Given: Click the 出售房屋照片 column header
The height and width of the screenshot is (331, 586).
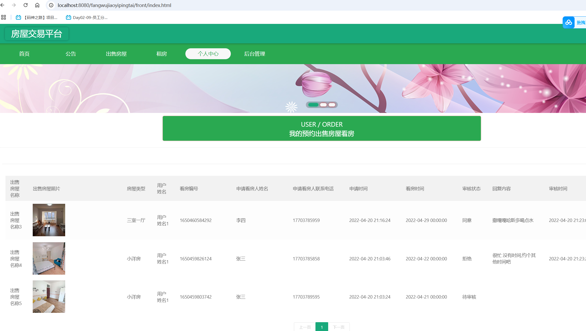Looking at the screenshot, I should 46,189.
